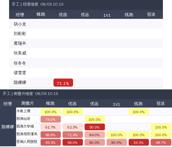The image size is (172, 147).
Task: Click 永嘉上塘 蜂跑 100.0% cell
Action: (x=51, y=112)
